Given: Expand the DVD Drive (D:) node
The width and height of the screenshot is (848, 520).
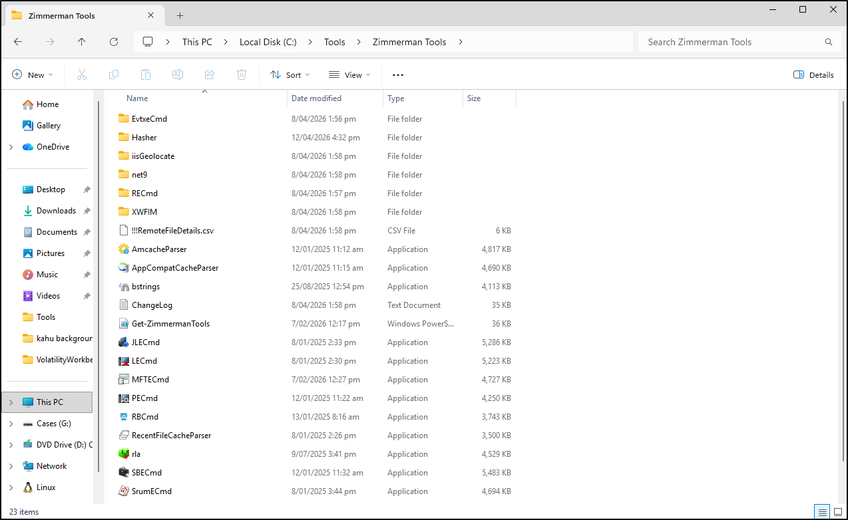Looking at the screenshot, I should [x=11, y=445].
